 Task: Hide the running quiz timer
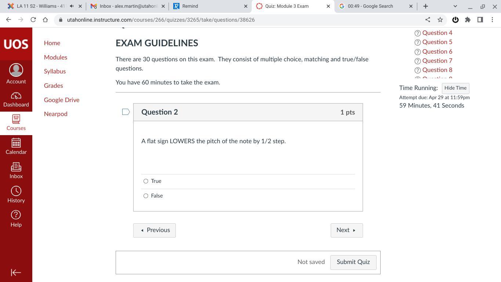point(455,88)
